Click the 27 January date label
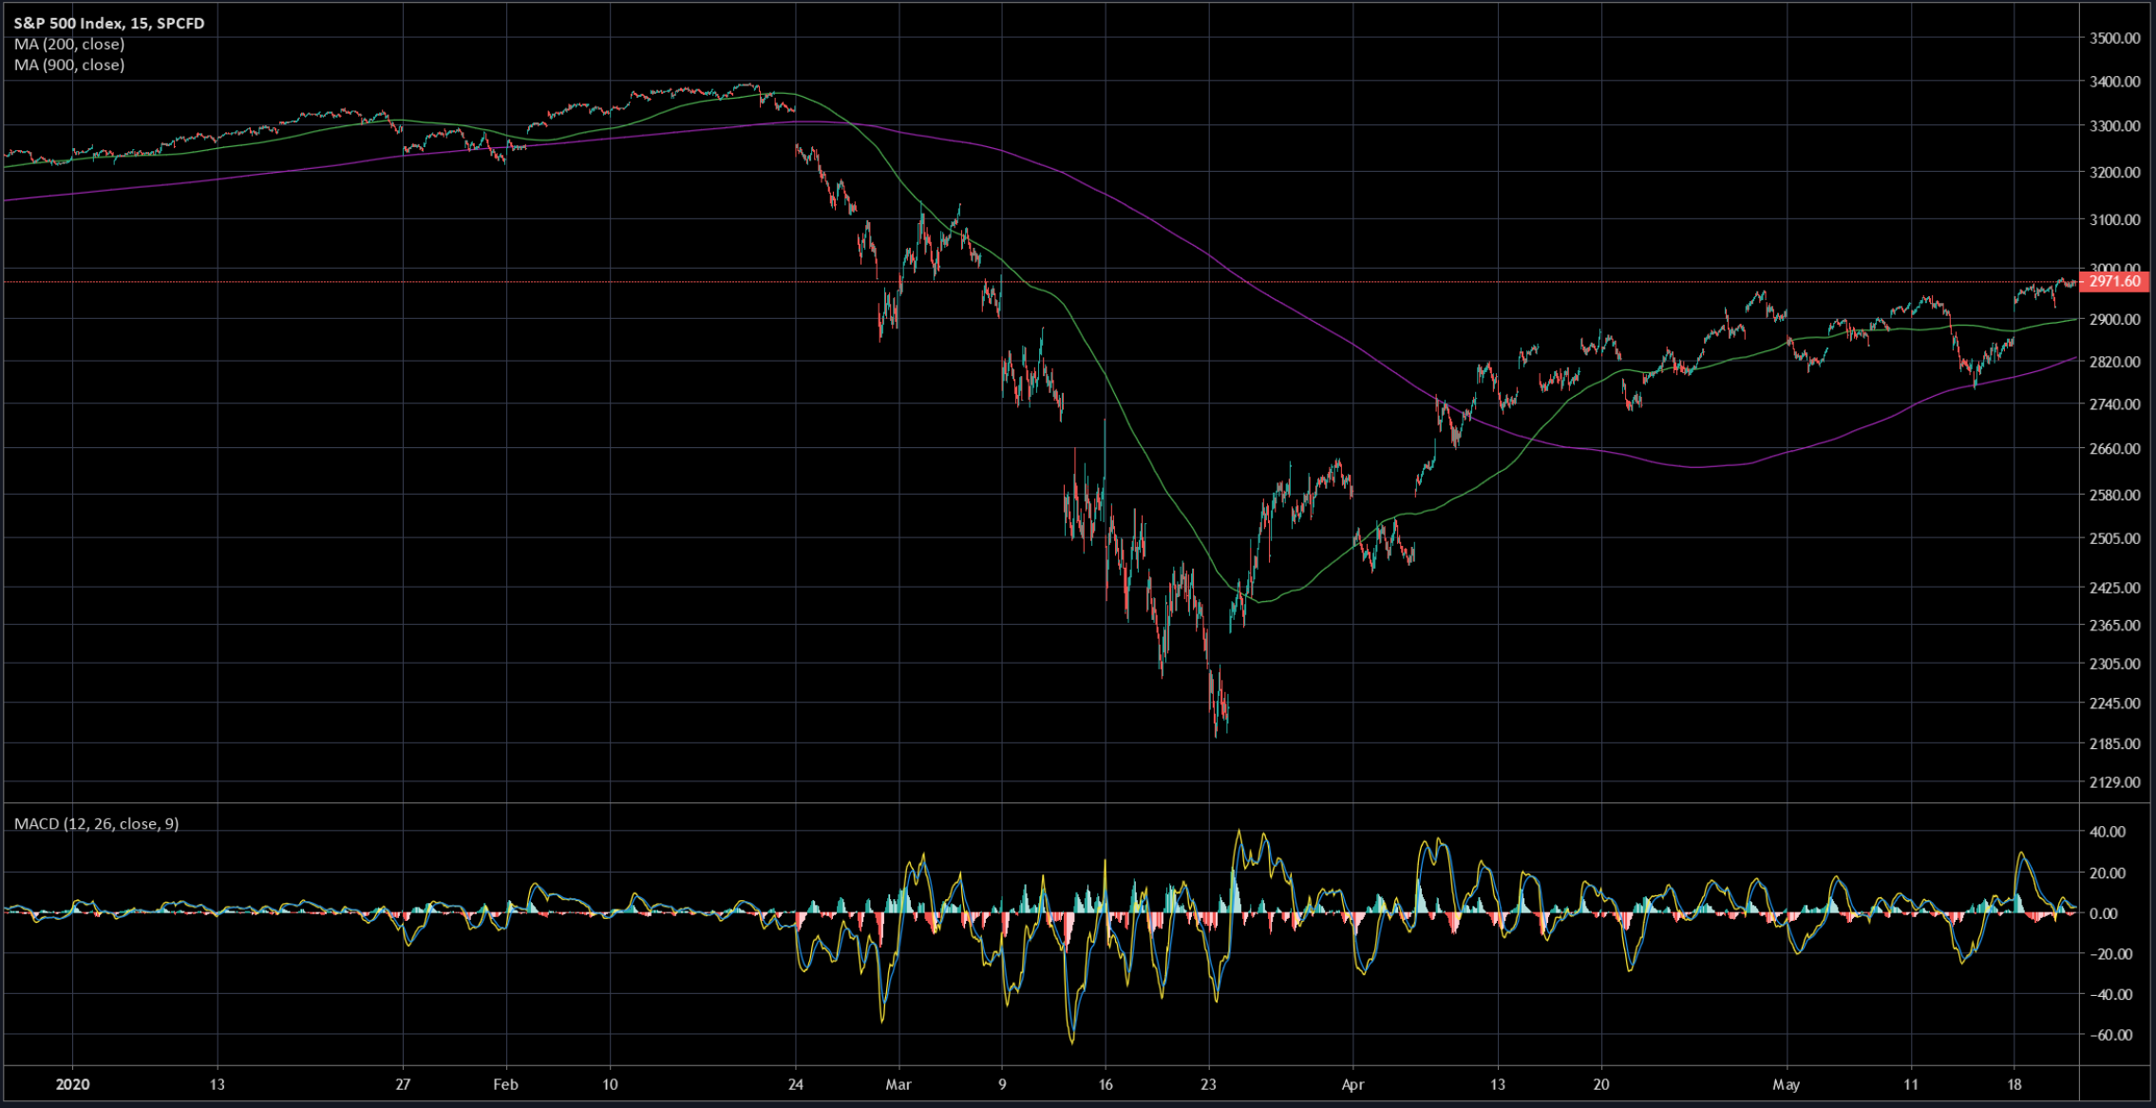The height and width of the screenshot is (1108, 2156). coord(403,1084)
